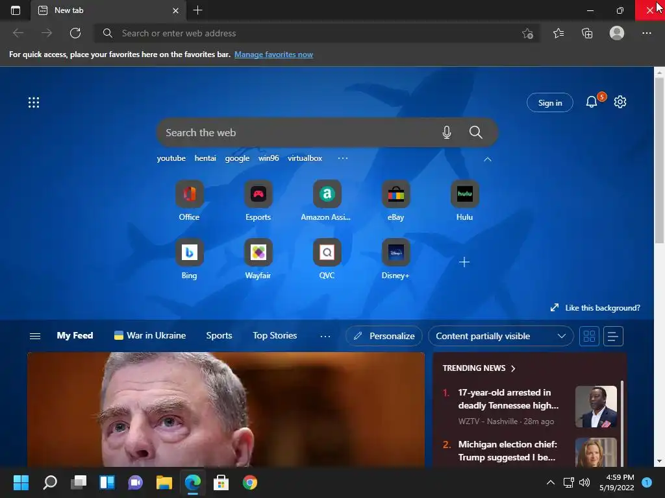Select the War in Ukraine tab
Image resolution: width=665 pixels, height=498 pixels.
pyautogui.click(x=150, y=335)
